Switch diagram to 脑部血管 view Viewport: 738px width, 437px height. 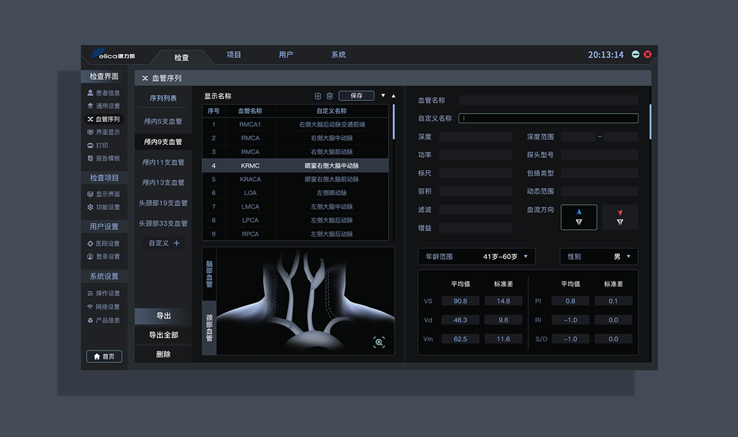[x=209, y=275]
